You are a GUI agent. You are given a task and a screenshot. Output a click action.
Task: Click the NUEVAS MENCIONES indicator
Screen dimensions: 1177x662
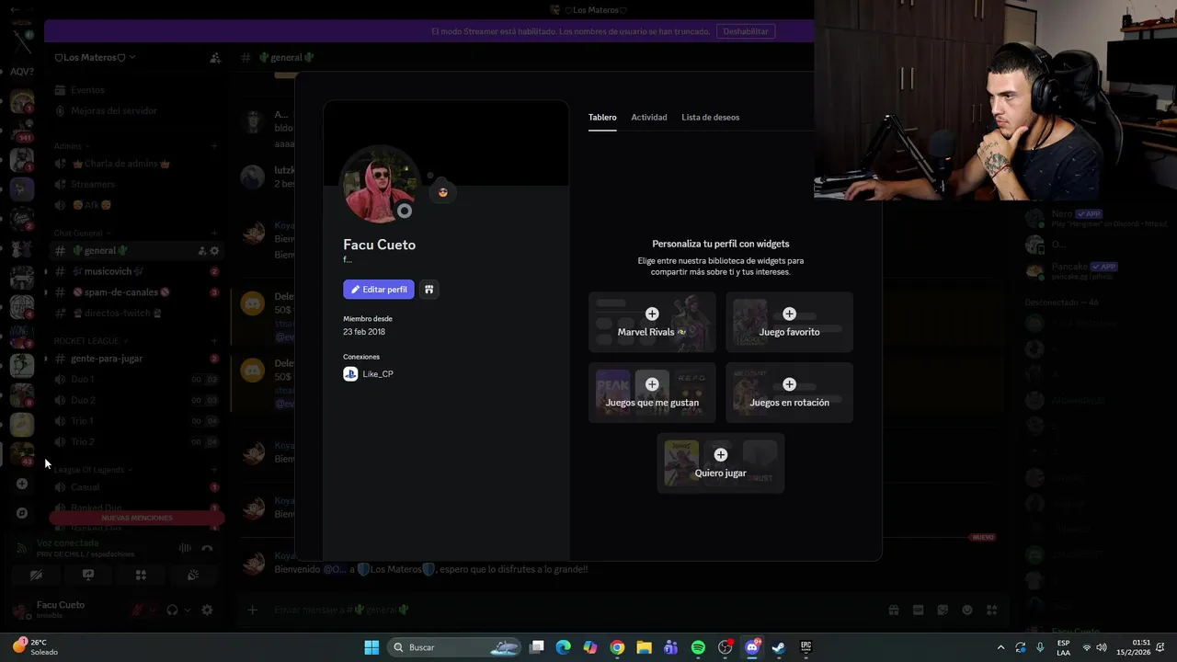136,518
